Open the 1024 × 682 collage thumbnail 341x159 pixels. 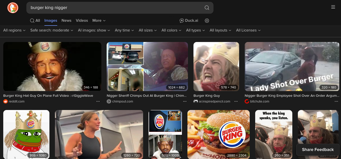pos(147,66)
